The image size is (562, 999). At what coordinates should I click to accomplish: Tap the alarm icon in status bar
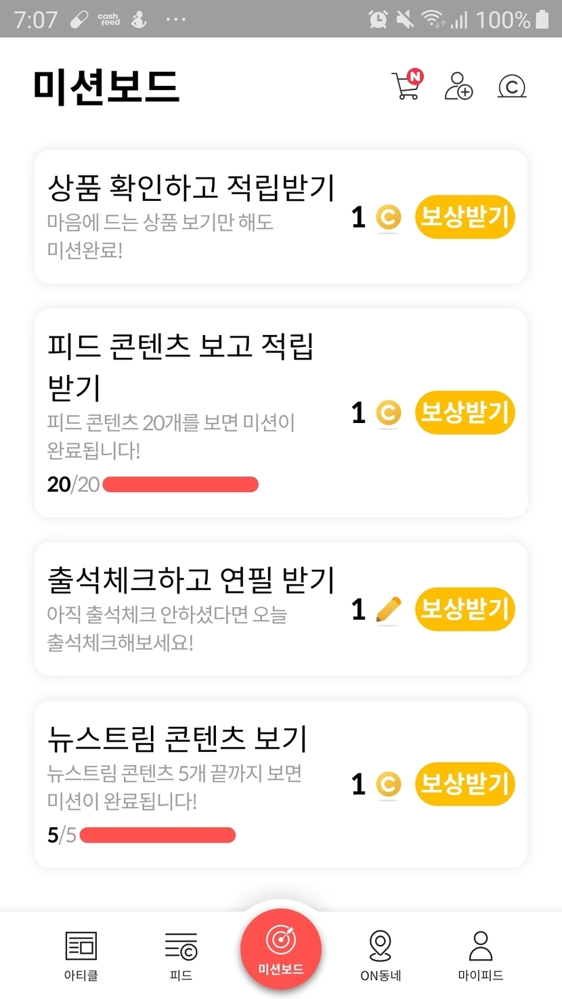(x=378, y=19)
